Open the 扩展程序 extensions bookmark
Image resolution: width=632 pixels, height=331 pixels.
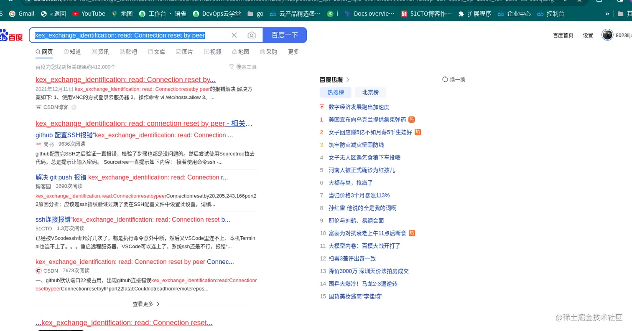(x=474, y=14)
